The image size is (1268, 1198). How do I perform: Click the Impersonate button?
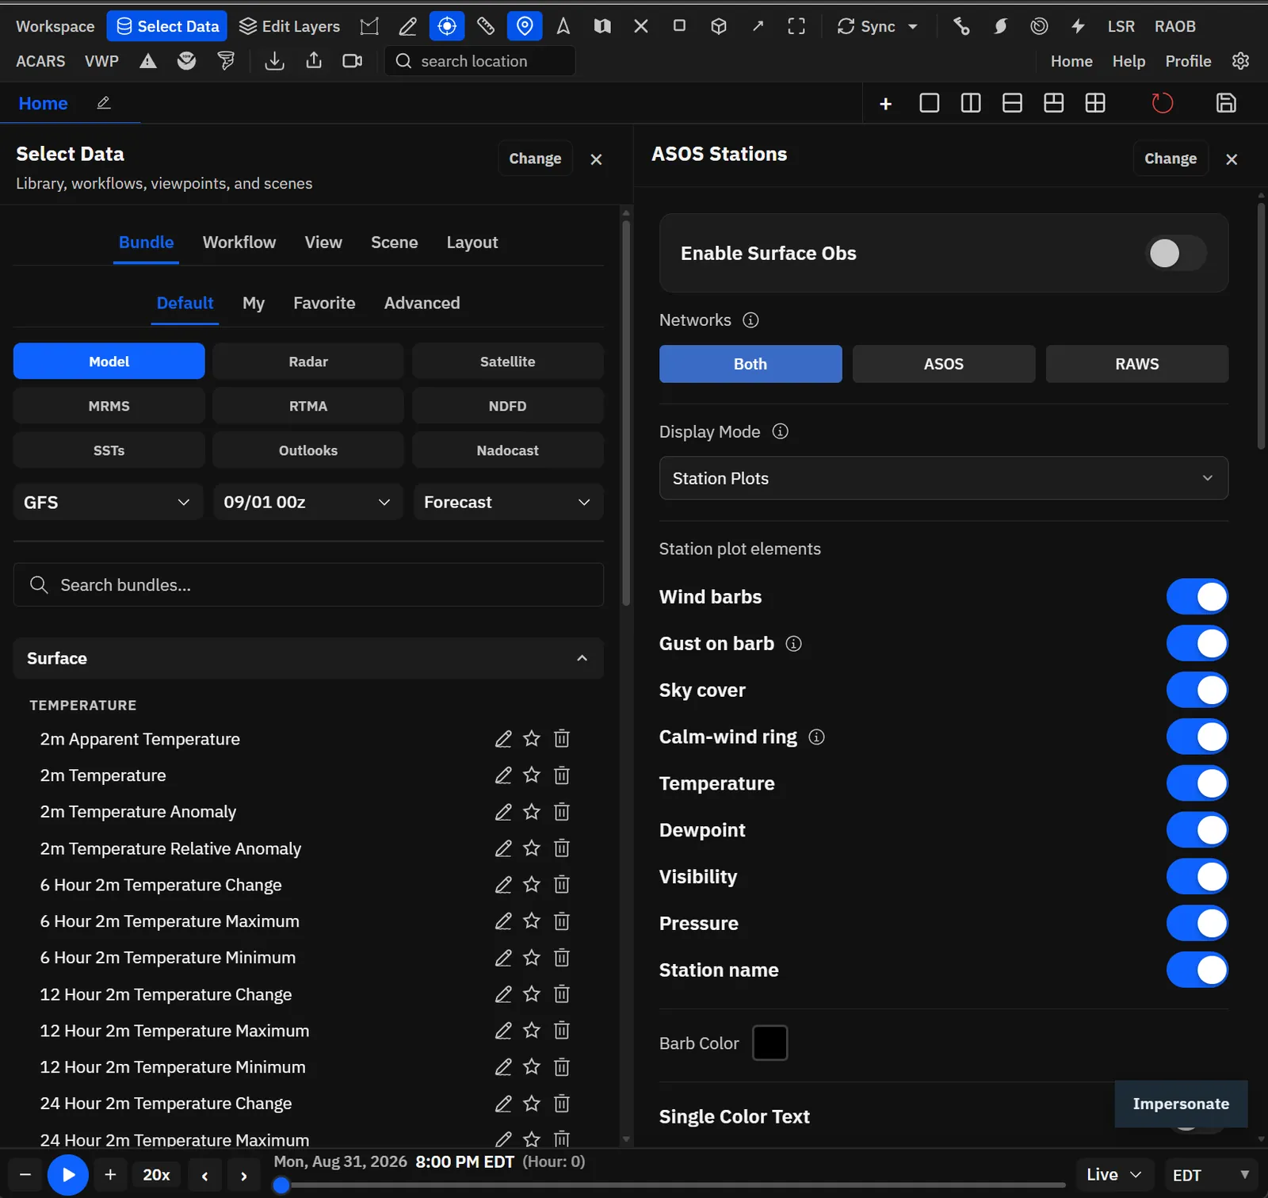1181,1104
